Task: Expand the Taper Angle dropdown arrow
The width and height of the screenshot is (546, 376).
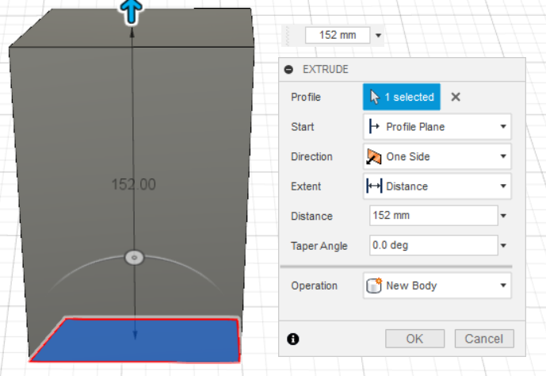Action: coord(503,246)
